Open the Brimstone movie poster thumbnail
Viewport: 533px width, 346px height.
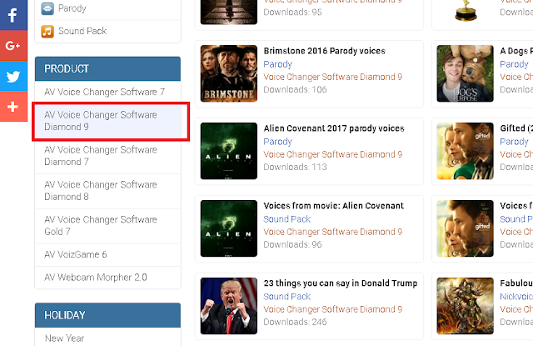[x=229, y=73]
